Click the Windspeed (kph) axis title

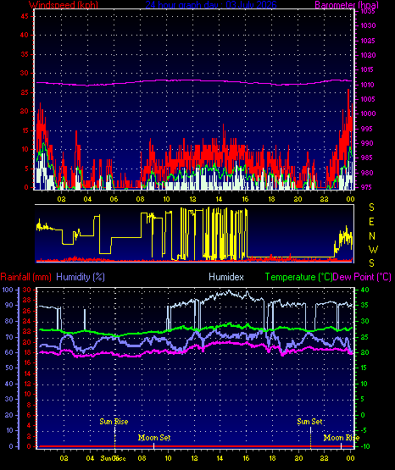pyautogui.click(x=64, y=4)
